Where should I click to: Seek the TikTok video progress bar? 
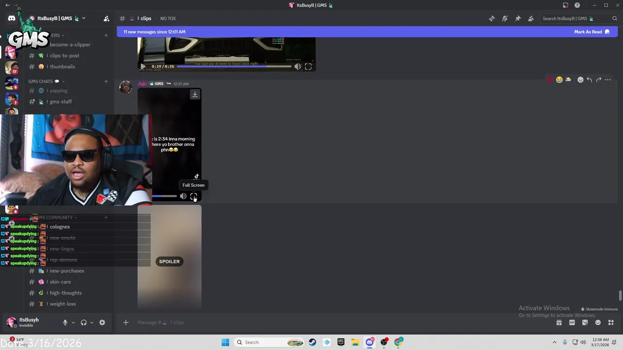pyautogui.click(x=165, y=196)
